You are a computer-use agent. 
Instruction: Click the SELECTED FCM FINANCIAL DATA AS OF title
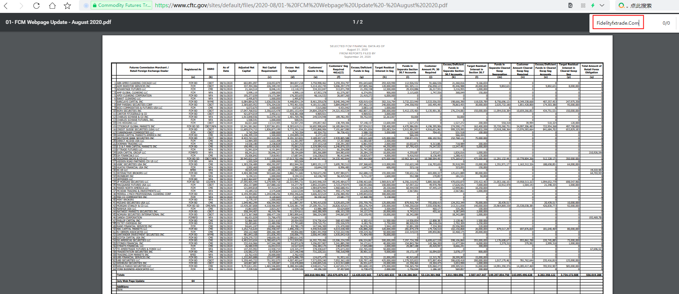[357, 46]
